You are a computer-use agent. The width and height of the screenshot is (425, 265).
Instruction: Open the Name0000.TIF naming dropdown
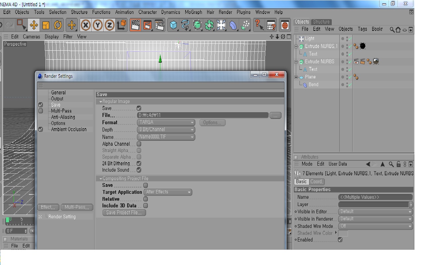point(166,137)
